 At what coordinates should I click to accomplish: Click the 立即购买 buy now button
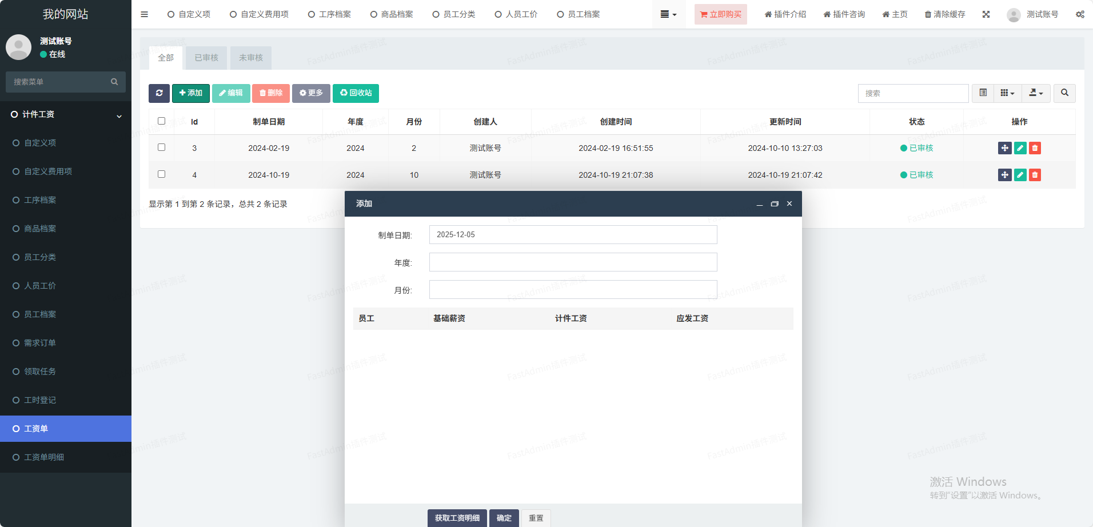(720, 14)
